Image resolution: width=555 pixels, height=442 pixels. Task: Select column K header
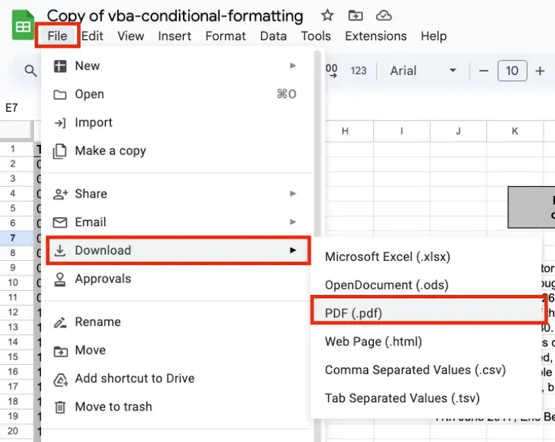pyautogui.click(x=515, y=130)
